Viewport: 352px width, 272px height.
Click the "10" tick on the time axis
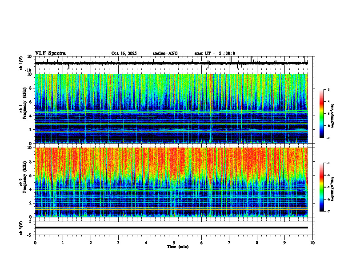click(x=312, y=243)
